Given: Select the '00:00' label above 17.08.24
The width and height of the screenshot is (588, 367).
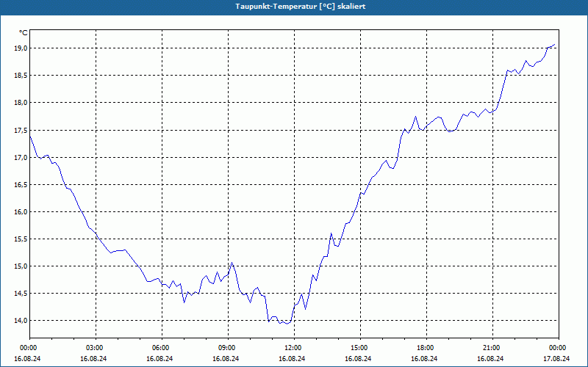Looking at the screenshot, I should 559,348.
